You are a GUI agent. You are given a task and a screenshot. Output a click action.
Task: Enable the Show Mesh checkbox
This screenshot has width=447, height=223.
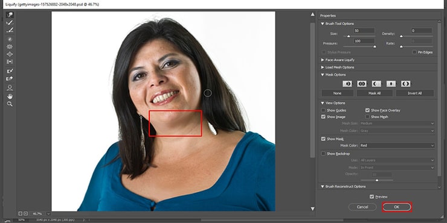[367, 116]
